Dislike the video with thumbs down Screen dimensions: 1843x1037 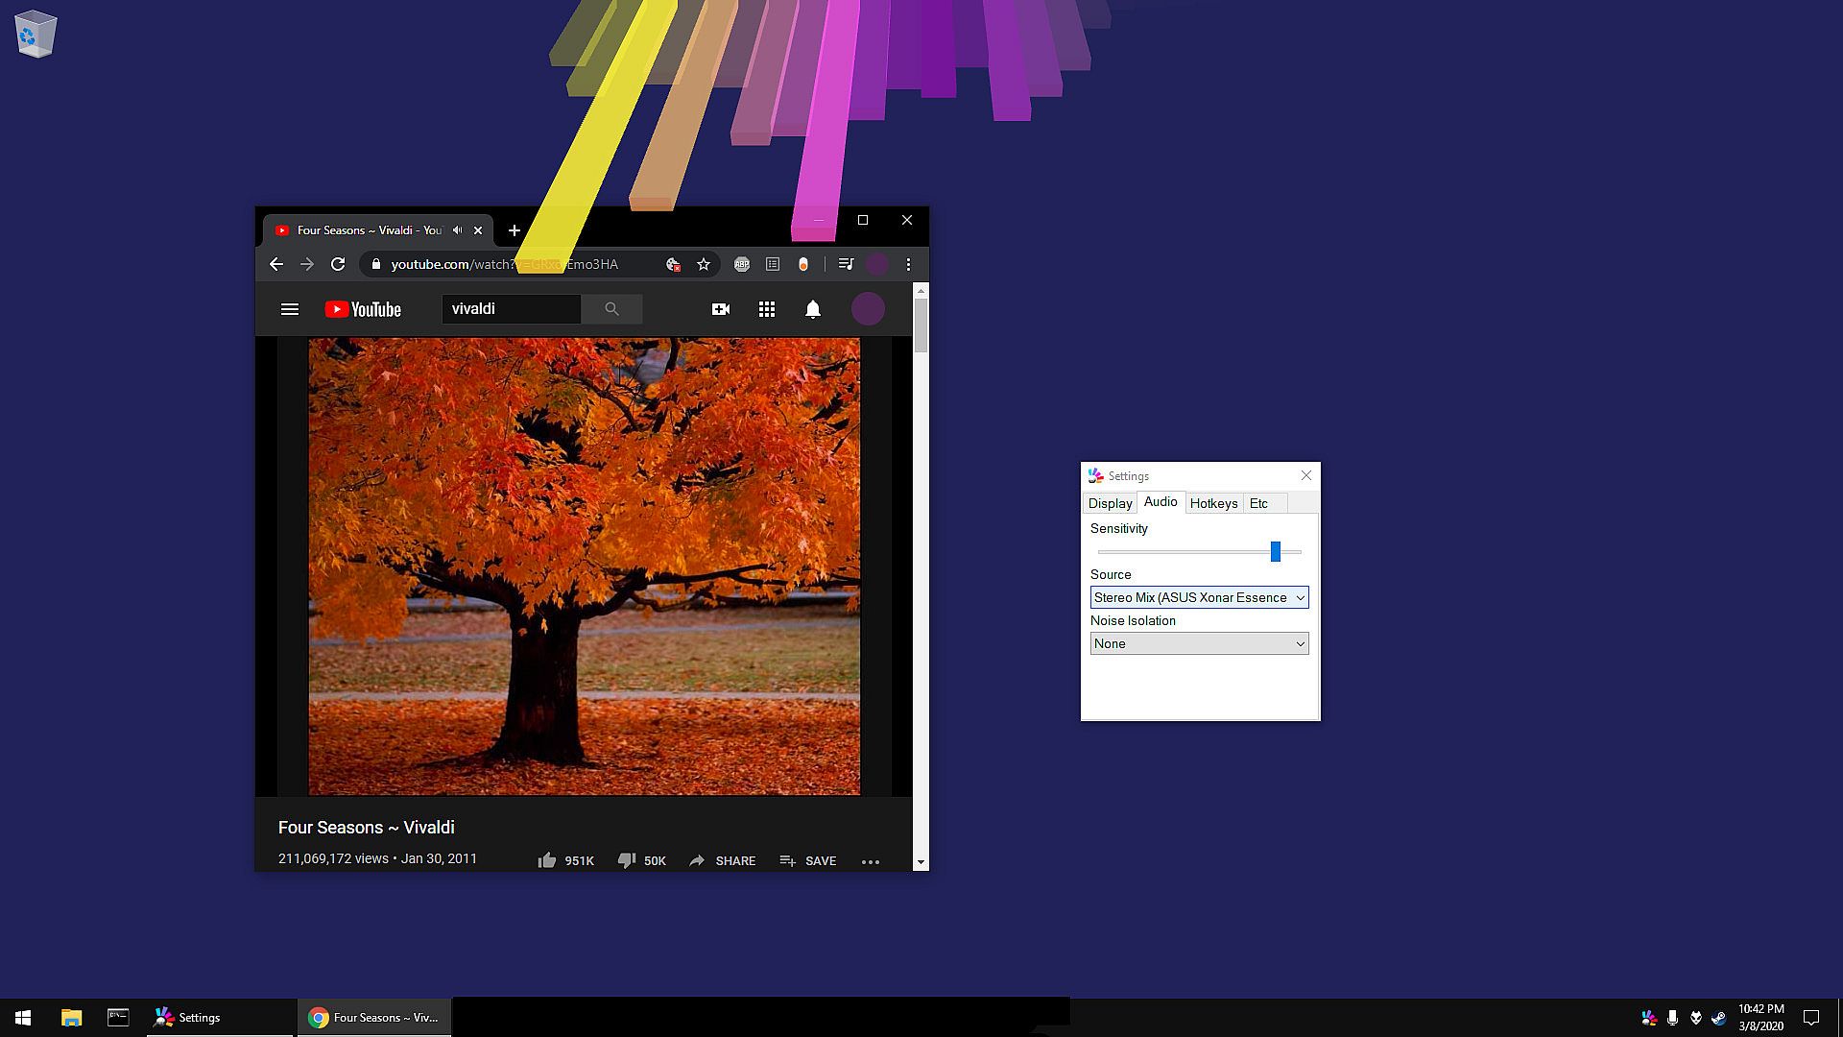pos(627,860)
